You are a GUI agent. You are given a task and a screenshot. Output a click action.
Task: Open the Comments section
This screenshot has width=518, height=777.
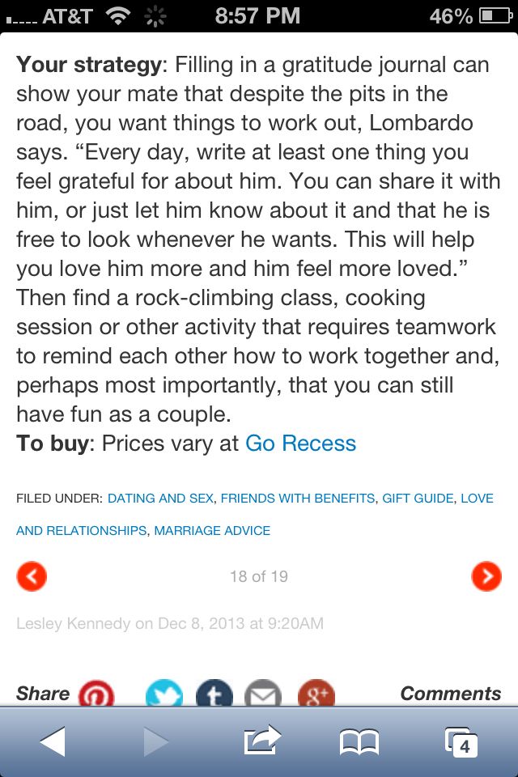pyautogui.click(x=450, y=694)
